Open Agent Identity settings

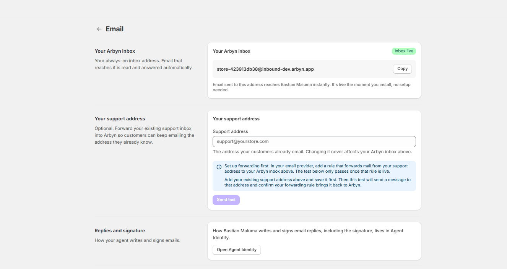[237, 250]
